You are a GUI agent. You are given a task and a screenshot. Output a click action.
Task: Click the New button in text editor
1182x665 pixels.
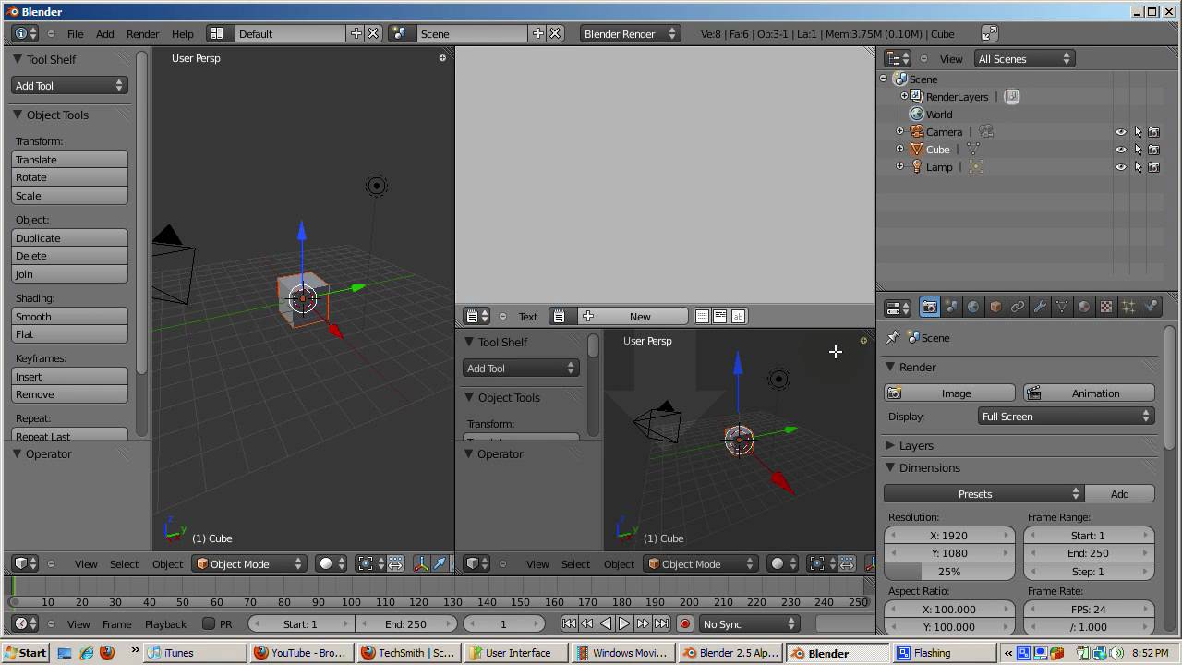point(633,317)
